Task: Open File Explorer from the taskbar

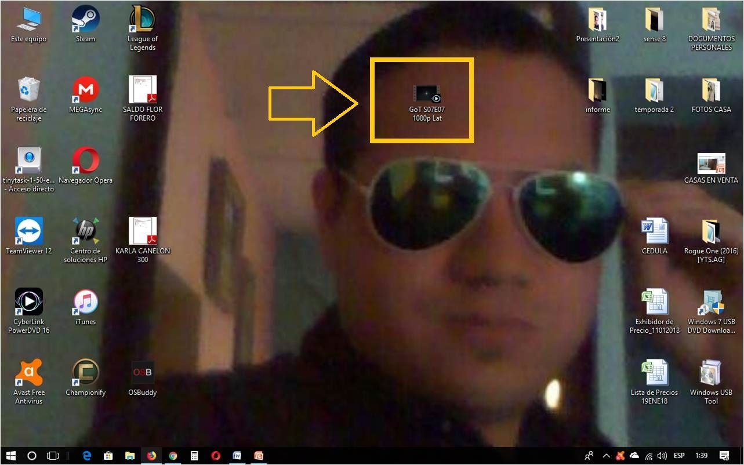Action: tap(130, 456)
